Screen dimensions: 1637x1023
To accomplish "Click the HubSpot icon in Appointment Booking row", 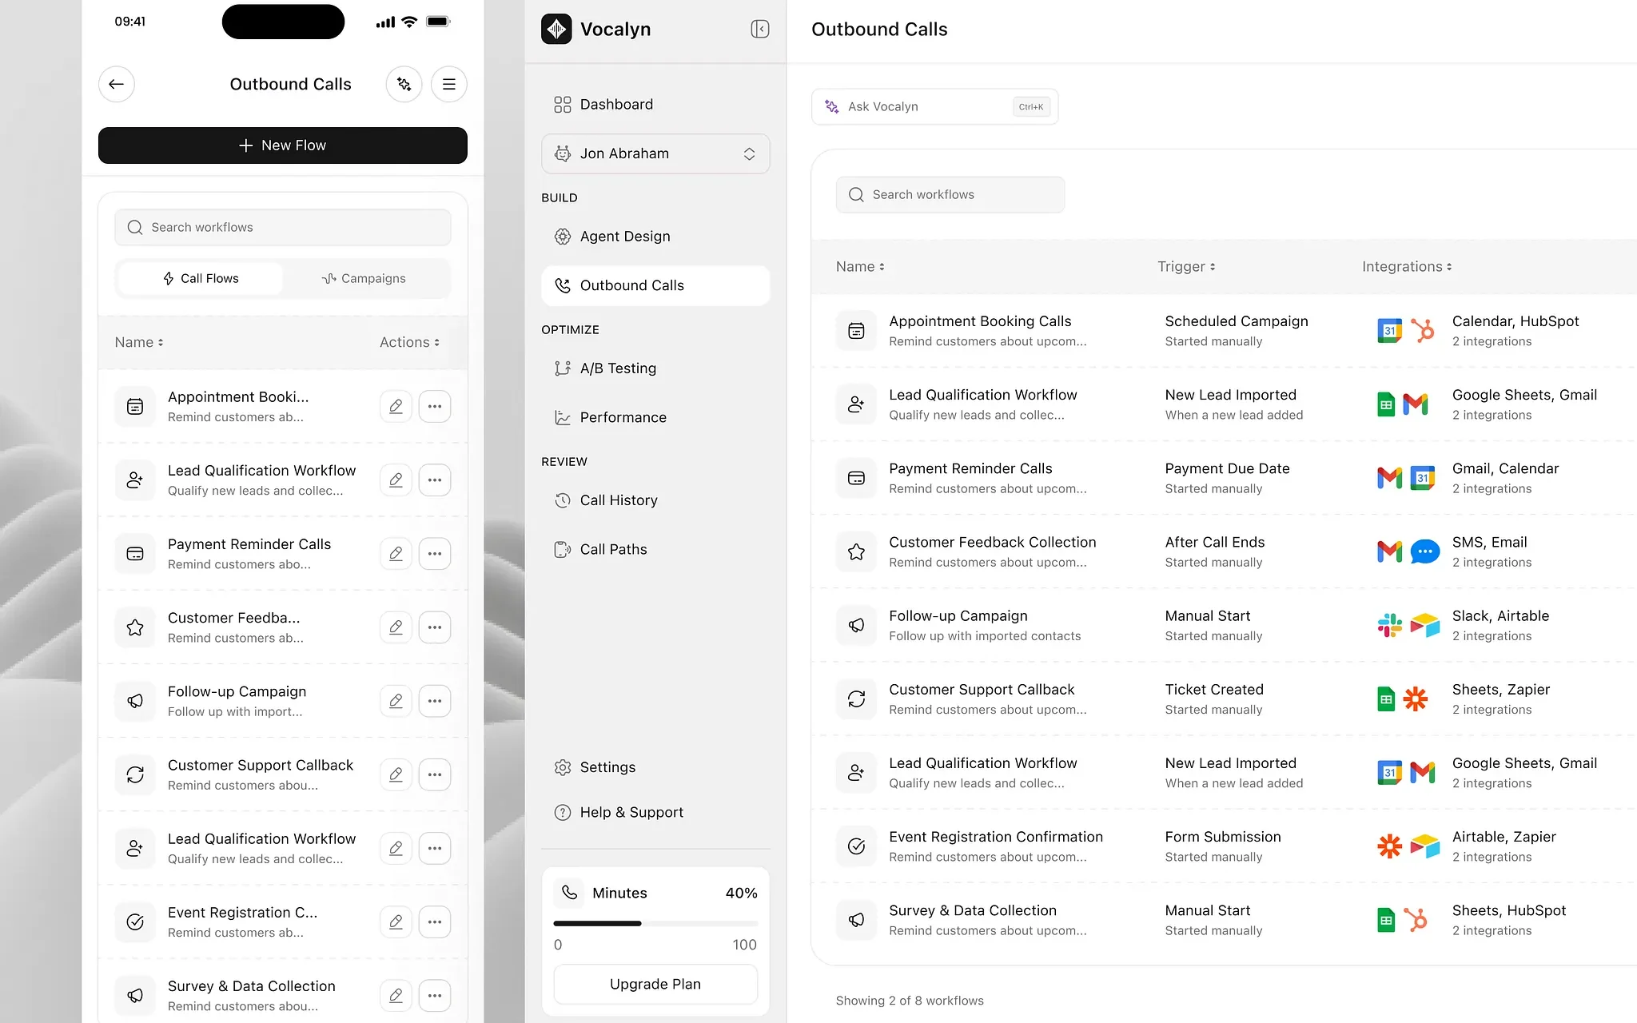I will pyautogui.click(x=1423, y=330).
